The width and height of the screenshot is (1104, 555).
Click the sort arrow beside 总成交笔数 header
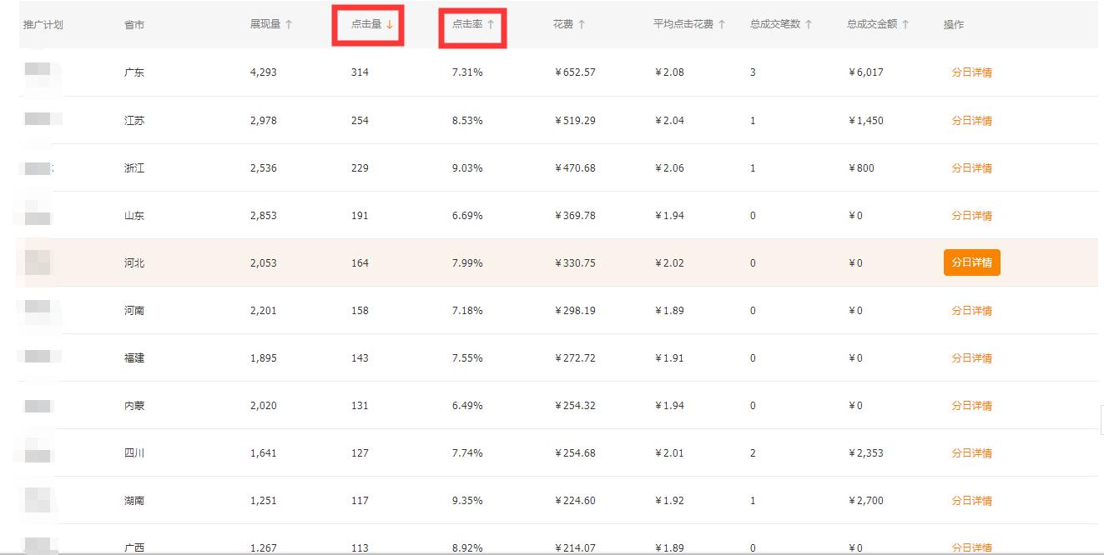[x=808, y=25]
